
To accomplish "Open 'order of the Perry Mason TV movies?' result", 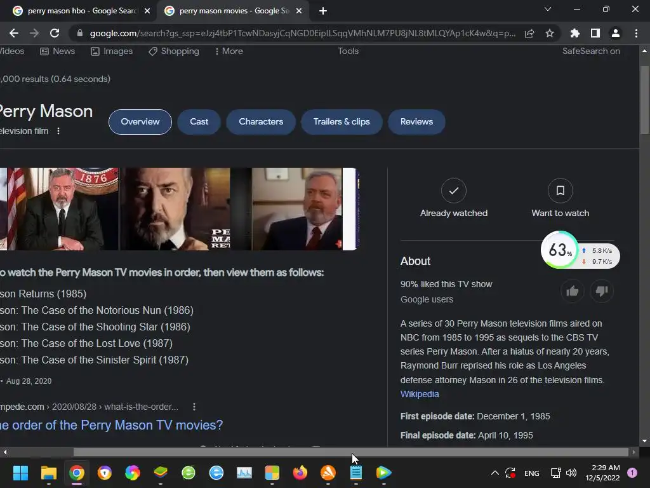I will click(112, 425).
